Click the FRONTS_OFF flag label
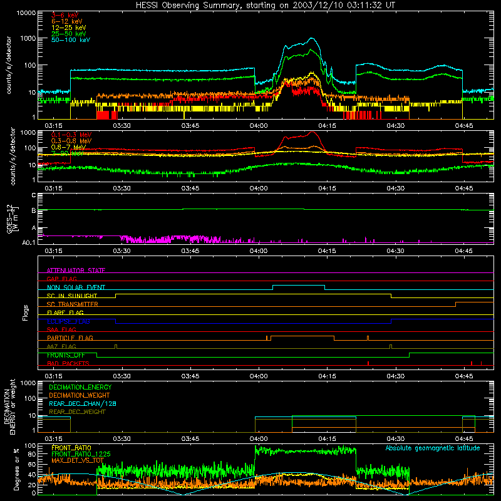The width and height of the screenshot is (501, 501). [66, 355]
